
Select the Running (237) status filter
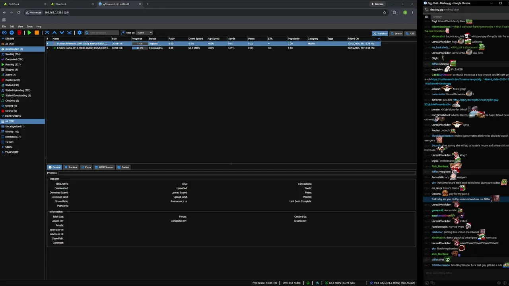[x=22, y=64]
